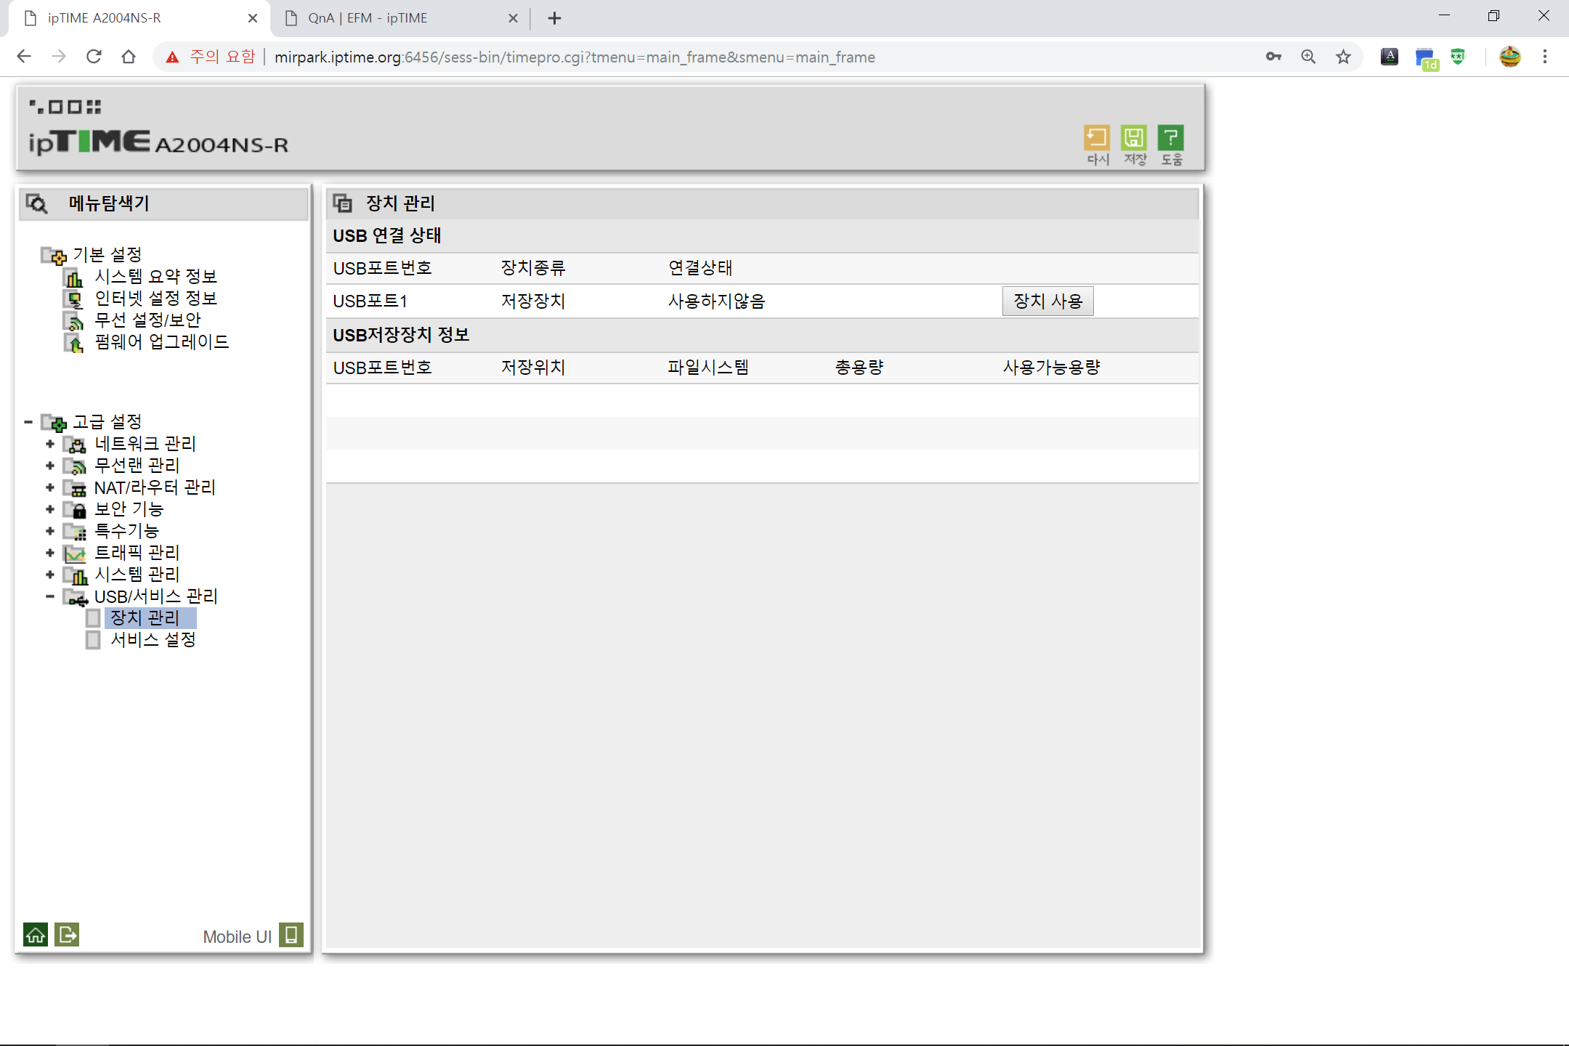The height and width of the screenshot is (1046, 1569).
Task: Switch to Mobile UI phone icon
Action: point(291,935)
